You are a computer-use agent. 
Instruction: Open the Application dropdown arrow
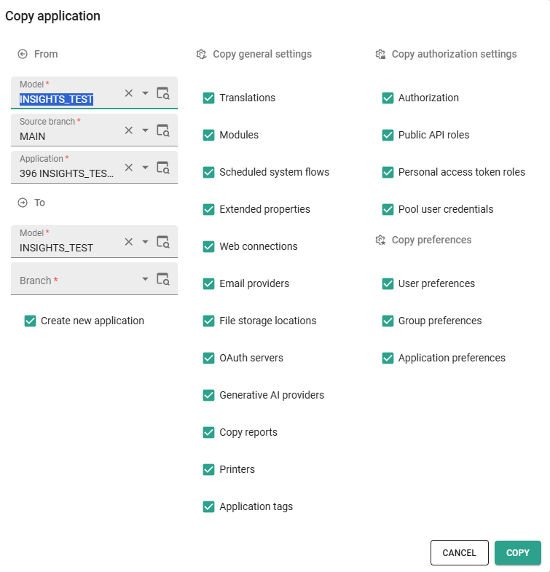click(145, 168)
